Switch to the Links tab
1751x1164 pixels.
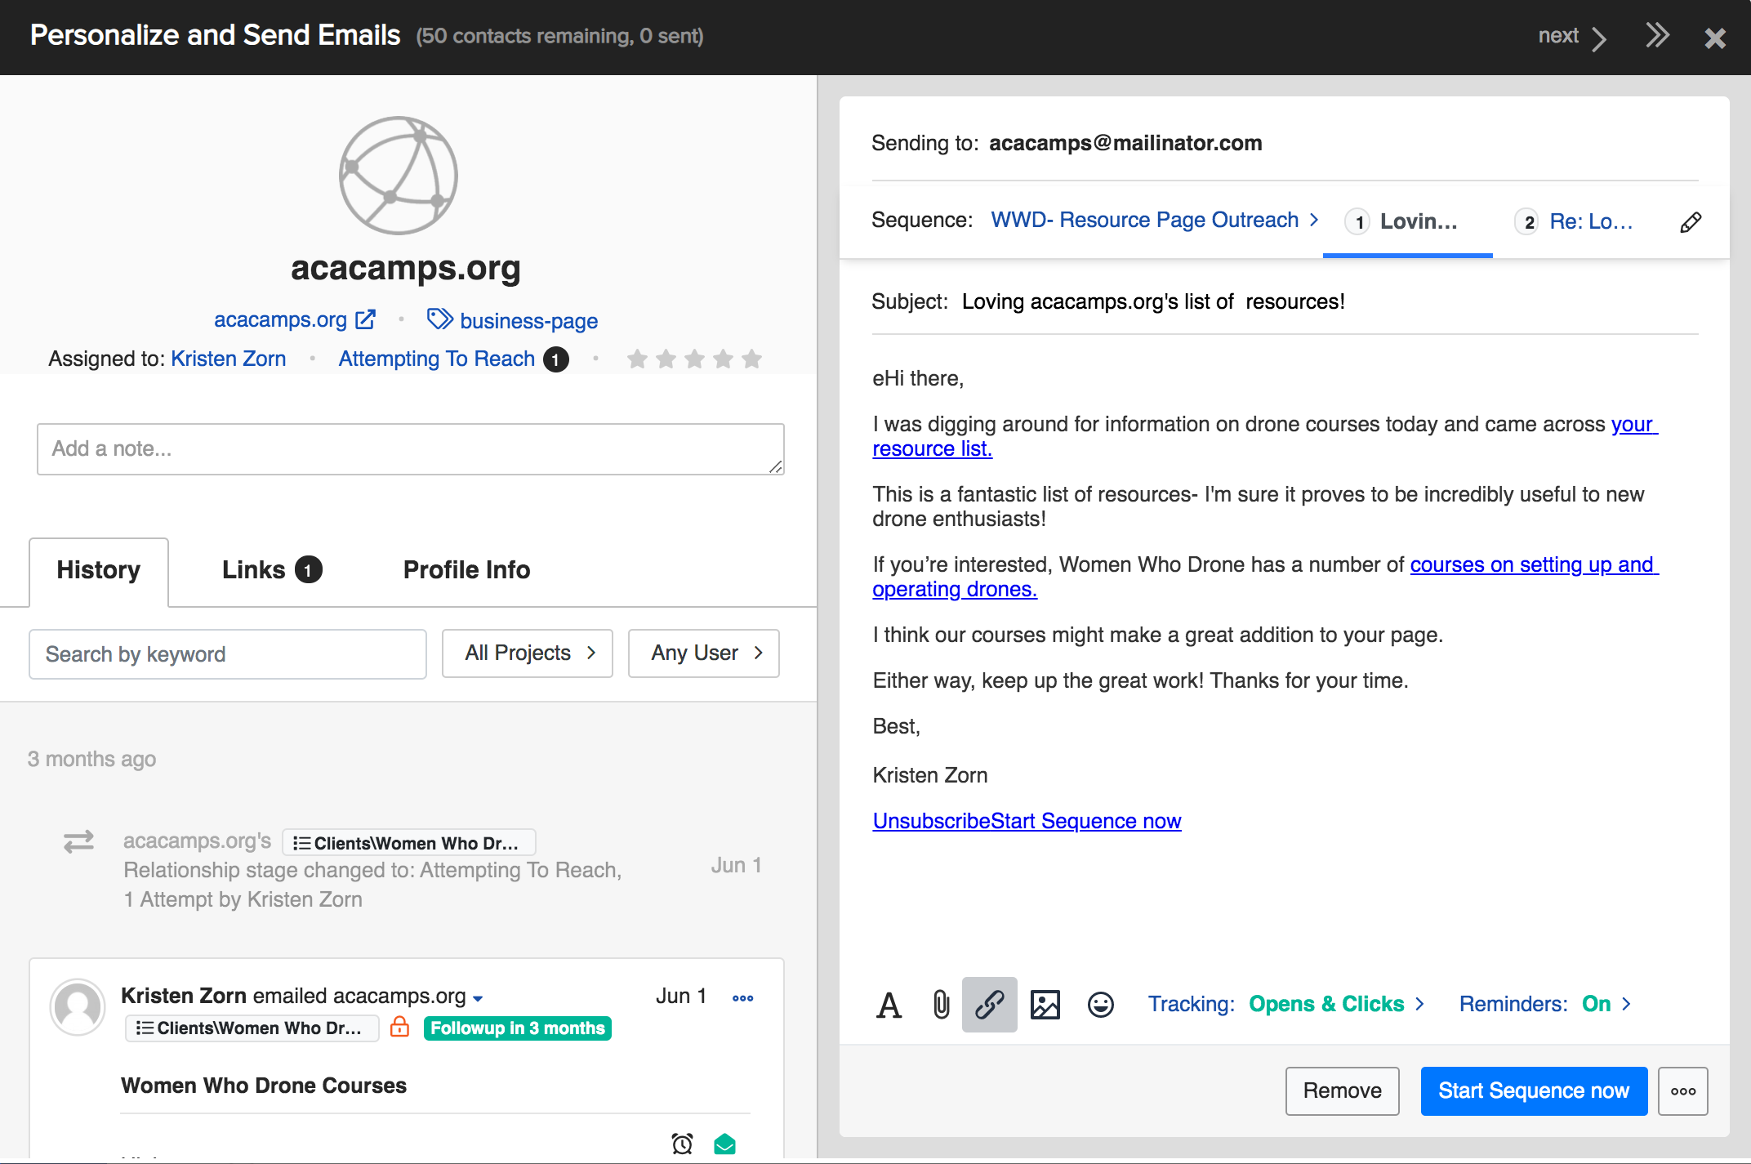271,570
